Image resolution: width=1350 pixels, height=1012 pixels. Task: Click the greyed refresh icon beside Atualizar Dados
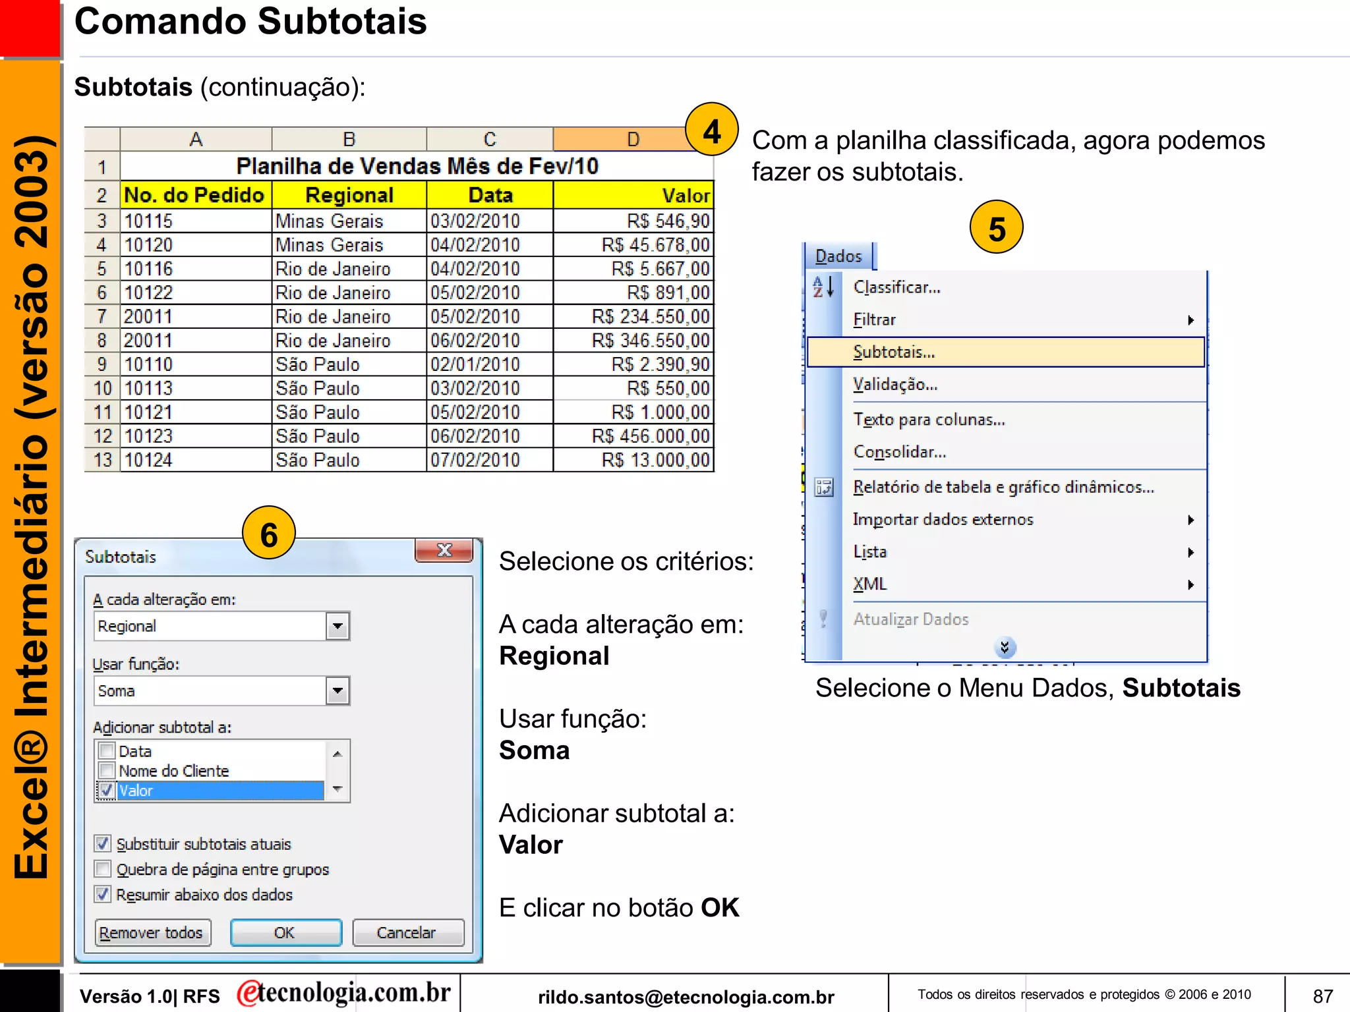[x=823, y=619]
